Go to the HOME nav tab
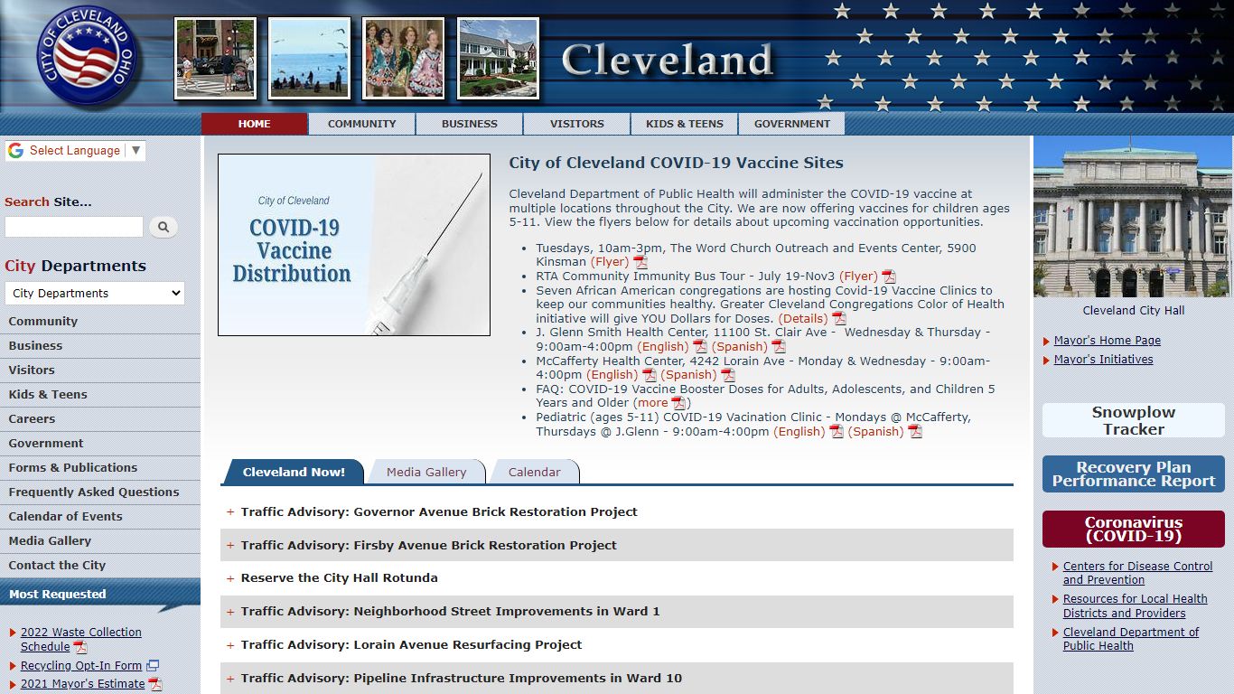Image resolution: width=1234 pixels, height=694 pixels. (255, 124)
